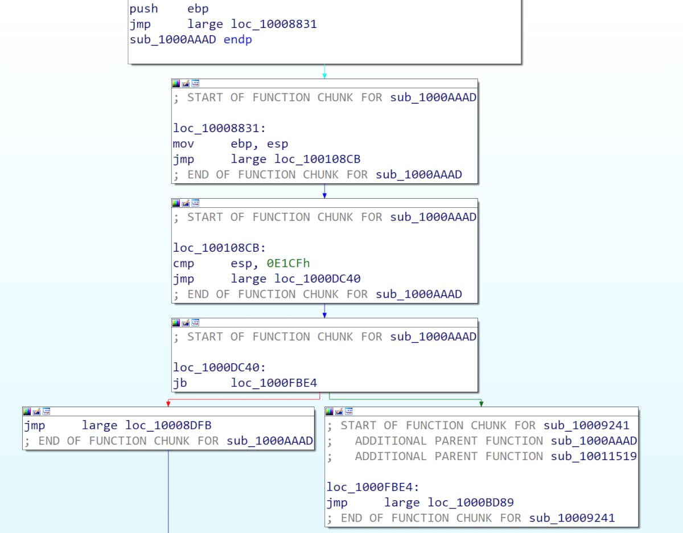Select the 0E1CFh constant in cmp instruction
This screenshot has height=533, width=683.
(288, 264)
